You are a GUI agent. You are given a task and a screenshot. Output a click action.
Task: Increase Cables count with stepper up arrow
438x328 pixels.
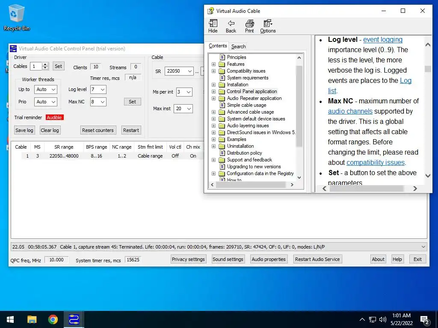point(45,64)
